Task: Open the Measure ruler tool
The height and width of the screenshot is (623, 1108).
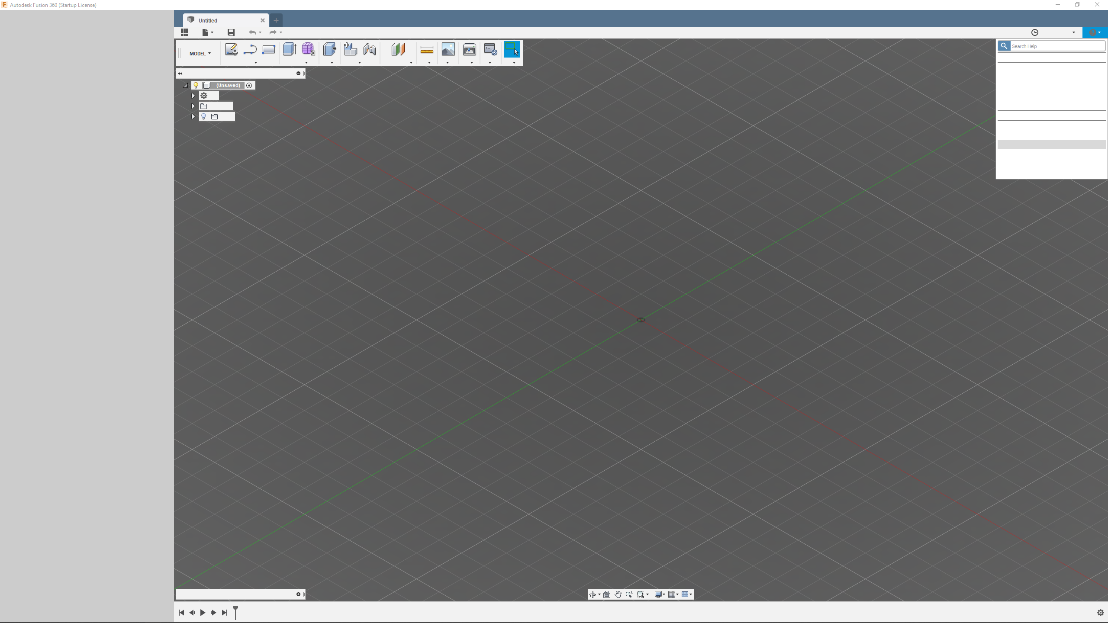Action: tap(427, 50)
